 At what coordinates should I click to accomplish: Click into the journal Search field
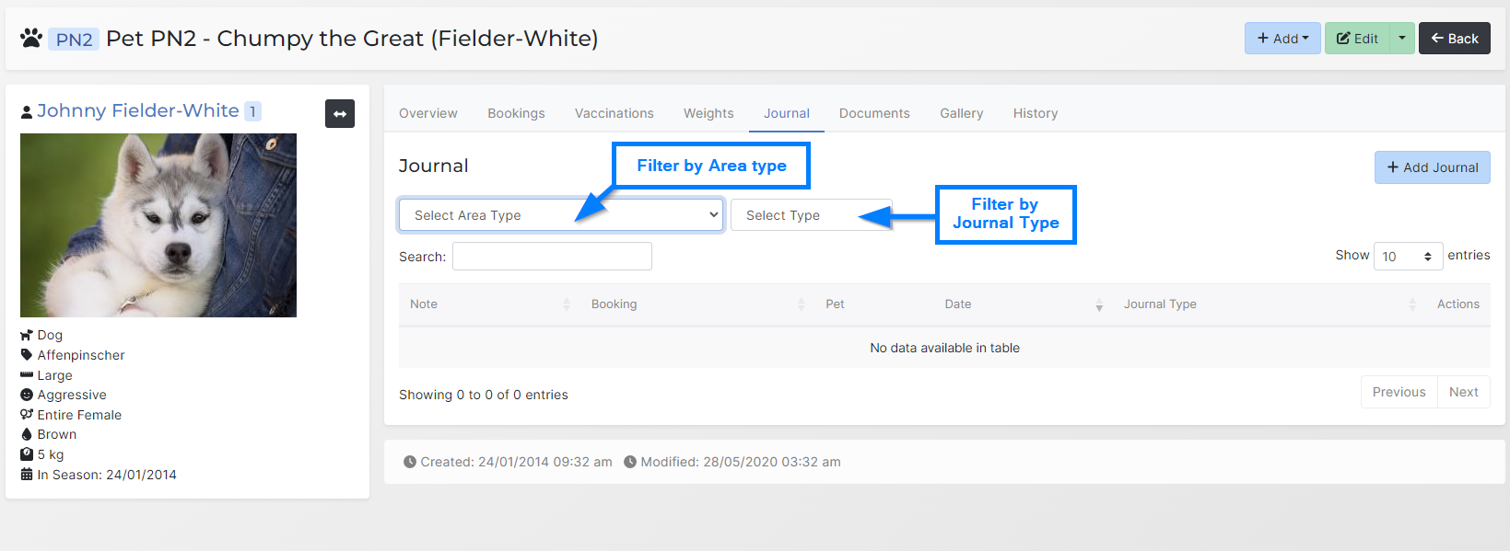(x=552, y=257)
